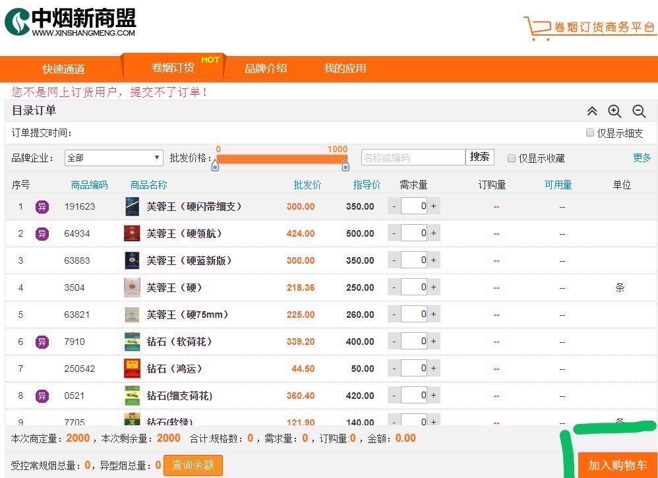Click the 需求量 input for 钻石（鸿运）
The height and width of the screenshot is (478, 658).
click(x=414, y=368)
